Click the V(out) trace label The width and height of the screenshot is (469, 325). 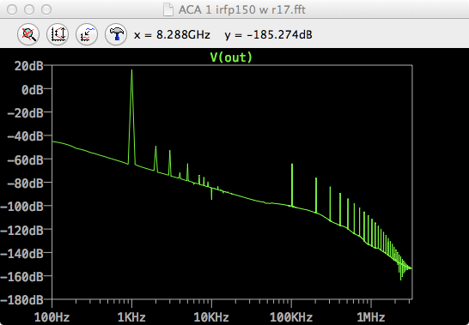pos(232,57)
